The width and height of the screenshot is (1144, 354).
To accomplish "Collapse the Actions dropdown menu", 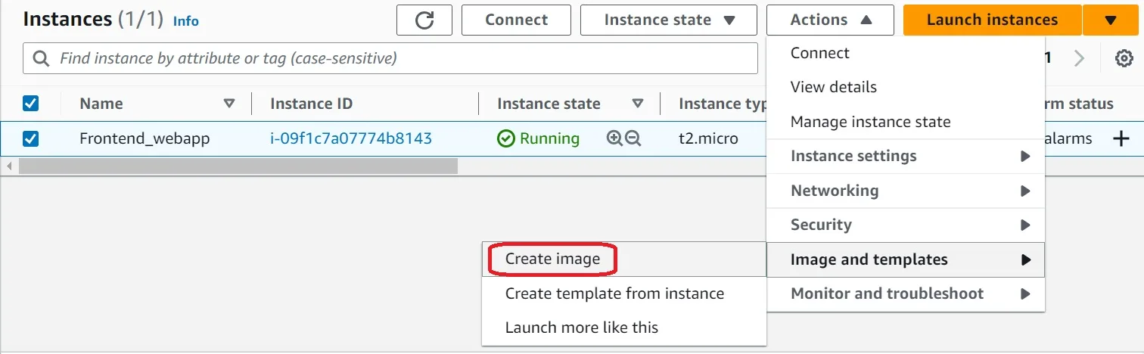I will coord(830,20).
